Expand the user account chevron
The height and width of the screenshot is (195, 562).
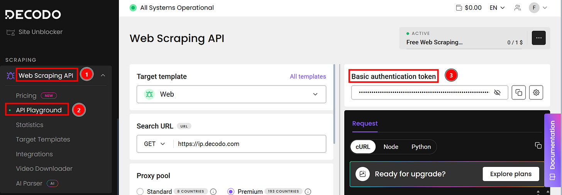pyautogui.click(x=545, y=8)
